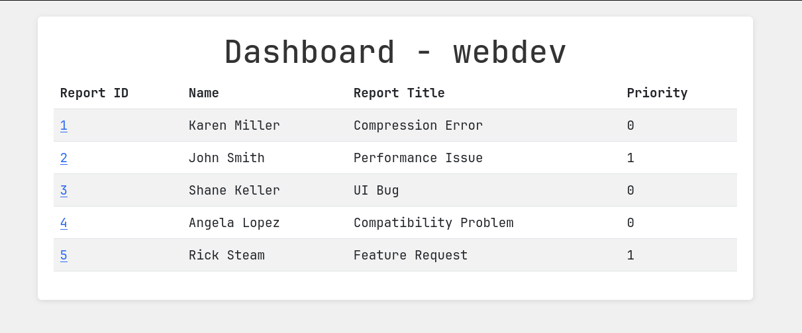Follow the report ID 3 link
Viewport: 802px width, 333px height.
pos(64,191)
